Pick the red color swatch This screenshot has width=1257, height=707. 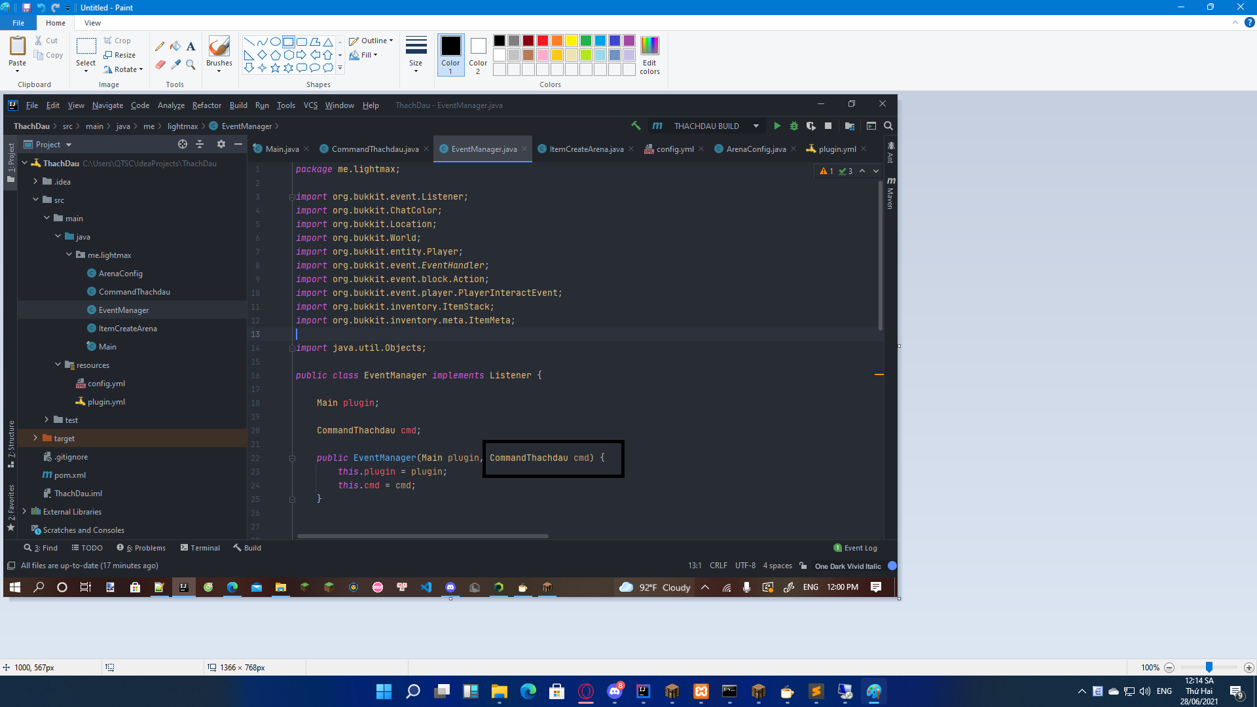pyautogui.click(x=543, y=41)
